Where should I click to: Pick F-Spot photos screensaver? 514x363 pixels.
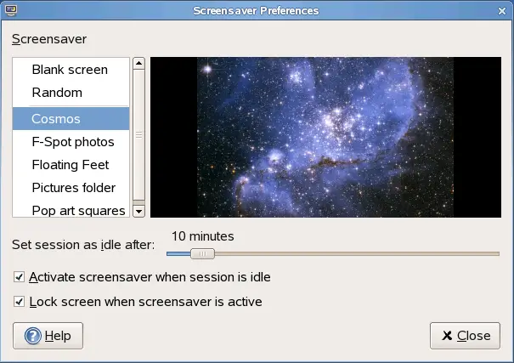click(73, 142)
